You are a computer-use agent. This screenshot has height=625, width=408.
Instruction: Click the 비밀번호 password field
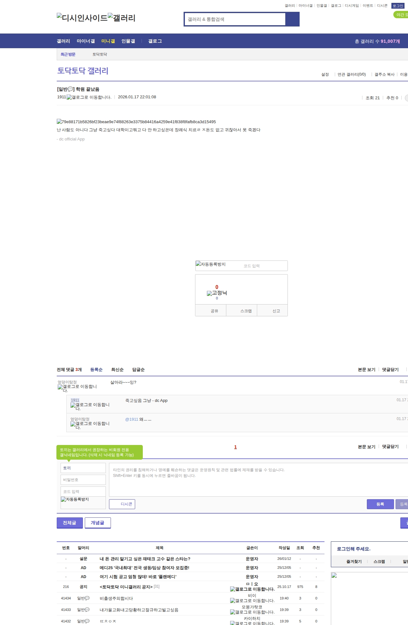pos(83,480)
